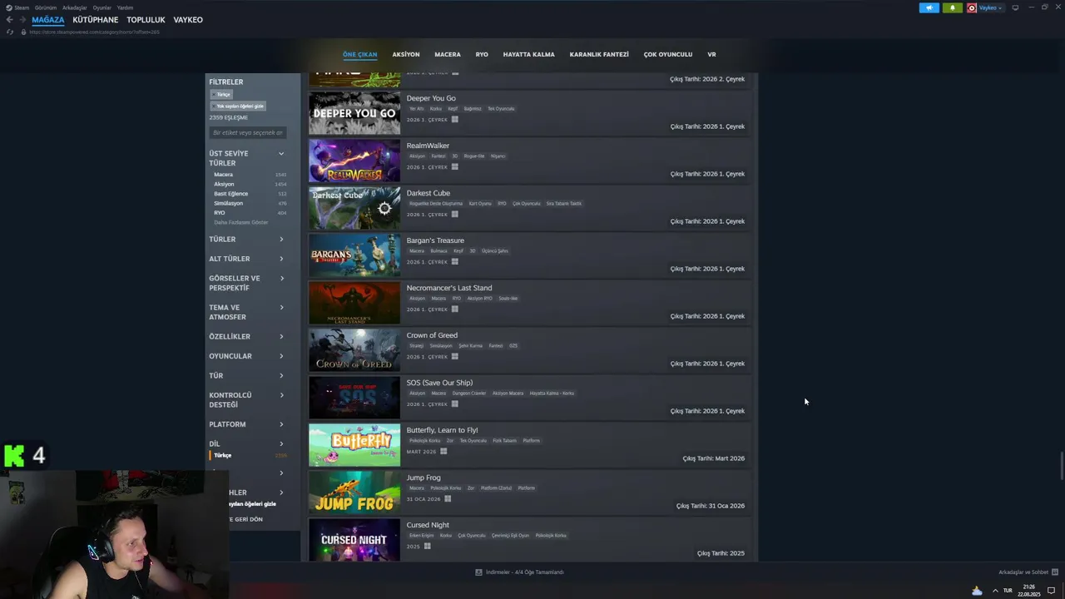Reload the store page with the refresh icon
This screenshot has height=599, width=1065.
(x=10, y=32)
